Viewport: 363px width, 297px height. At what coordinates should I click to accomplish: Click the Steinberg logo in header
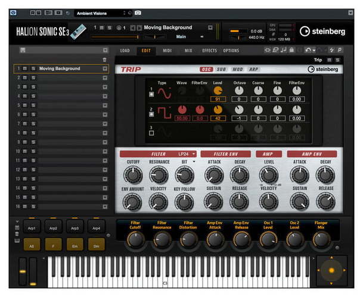tap(322, 31)
